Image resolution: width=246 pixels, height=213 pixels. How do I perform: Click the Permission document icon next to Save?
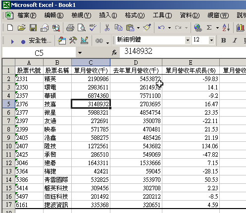45,28
